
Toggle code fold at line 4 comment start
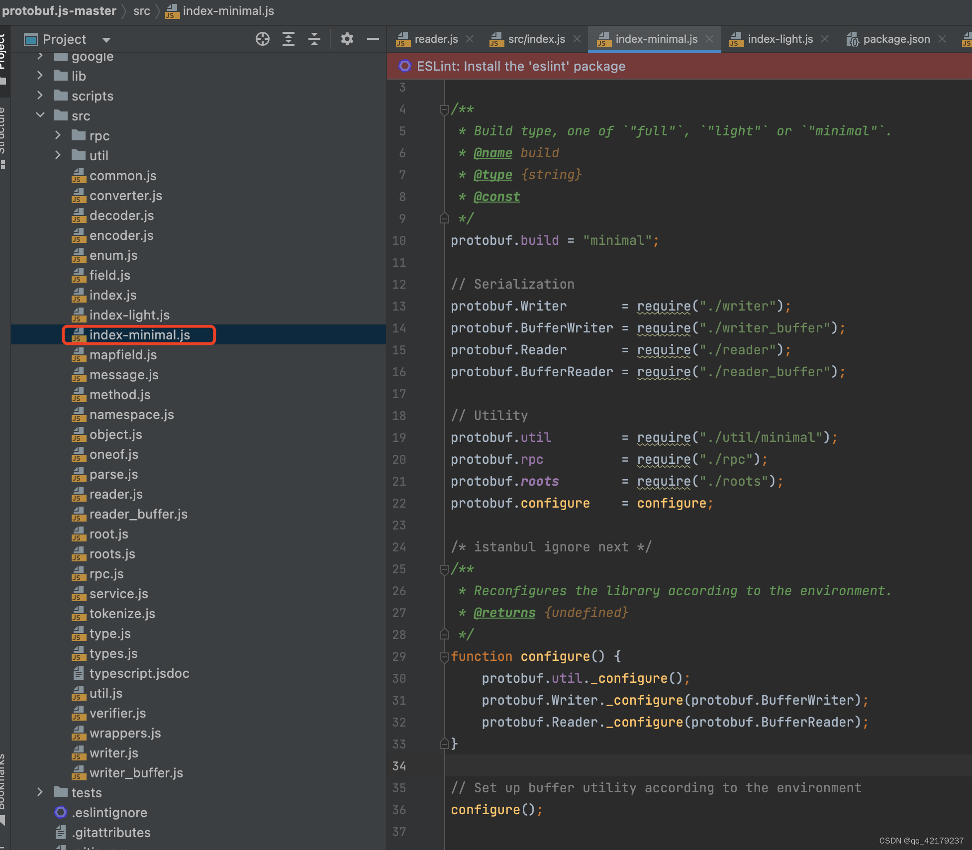click(x=444, y=109)
